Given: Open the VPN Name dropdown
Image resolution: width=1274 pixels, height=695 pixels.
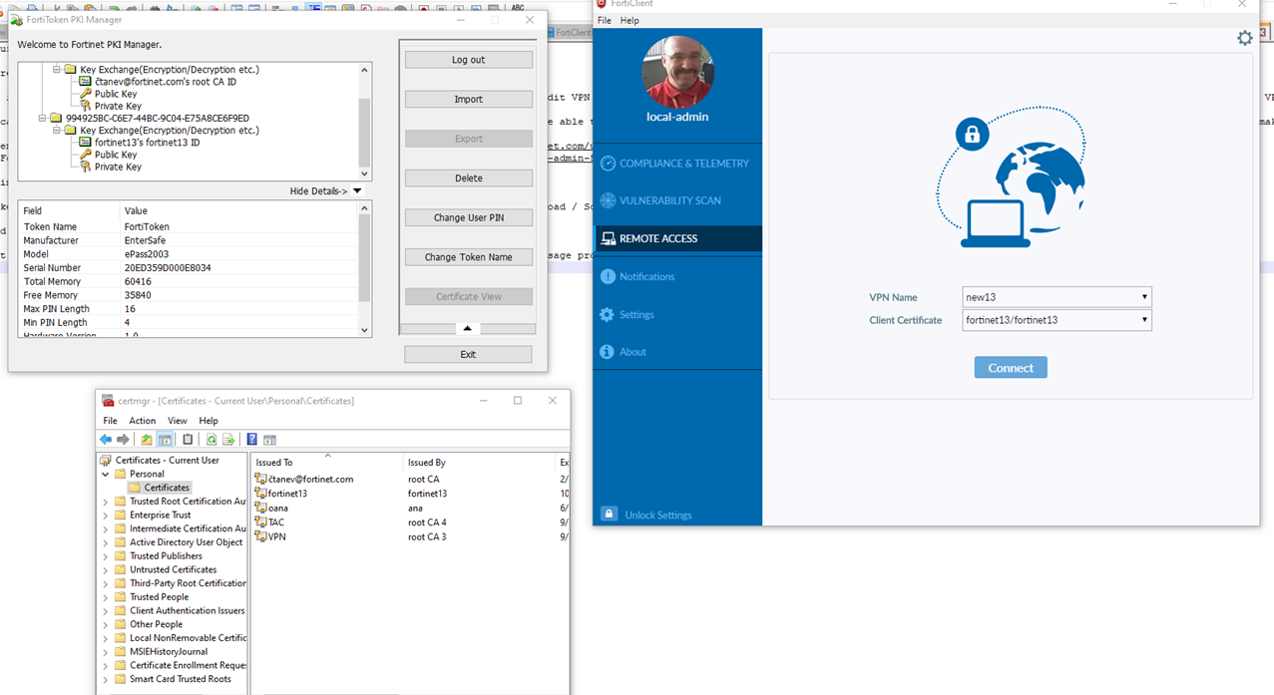Looking at the screenshot, I should tap(1143, 297).
